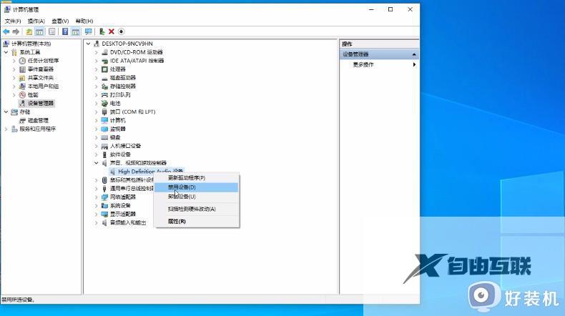The height and width of the screenshot is (316, 565).
Task: Select 监视器 device category
Action: click(x=118, y=129)
